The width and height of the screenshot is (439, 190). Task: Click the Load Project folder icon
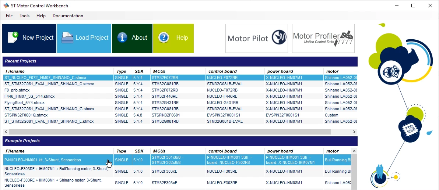67,38
